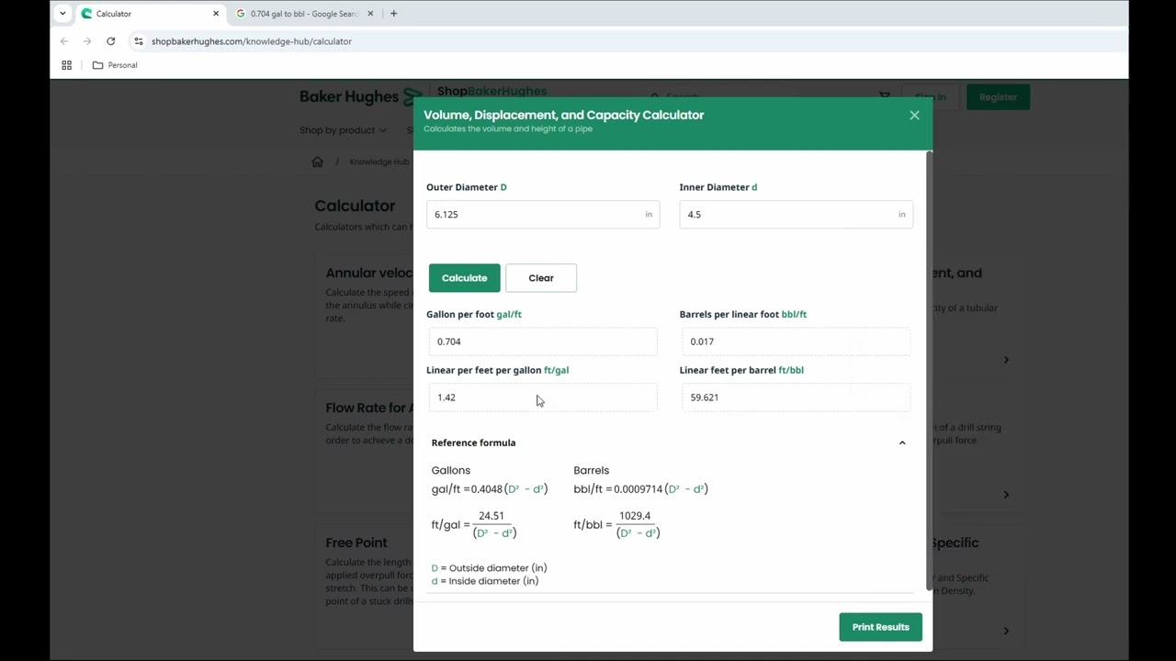Click the 'Barrels' formula heading
Image resolution: width=1176 pixels, height=661 pixels.
click(592, 470)
